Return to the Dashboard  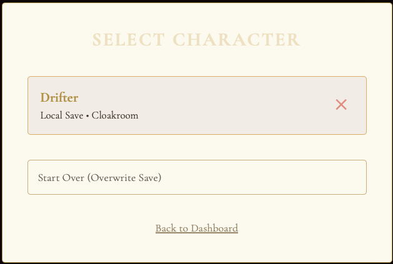click(x=197, y=228)
